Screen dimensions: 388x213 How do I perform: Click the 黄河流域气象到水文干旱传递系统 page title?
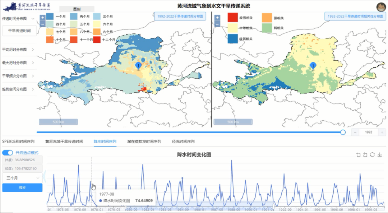[213, 6]
